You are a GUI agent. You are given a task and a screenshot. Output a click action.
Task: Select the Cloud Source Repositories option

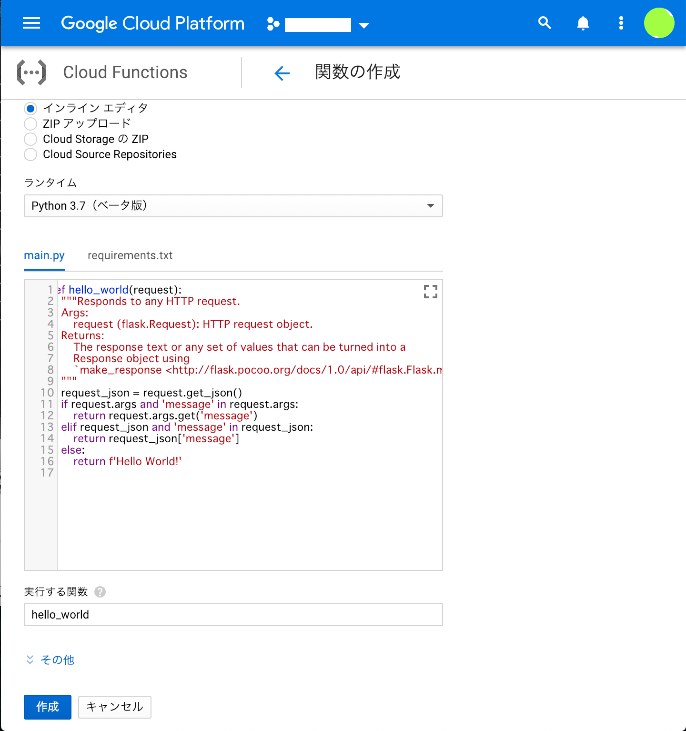click(30, 154)
